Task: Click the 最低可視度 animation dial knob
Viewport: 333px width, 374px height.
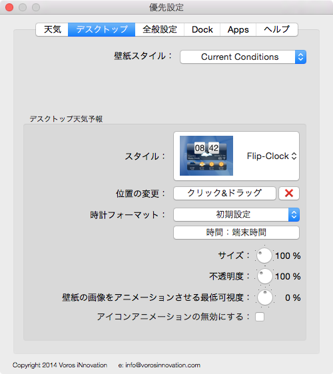Action: pos(264,297)
